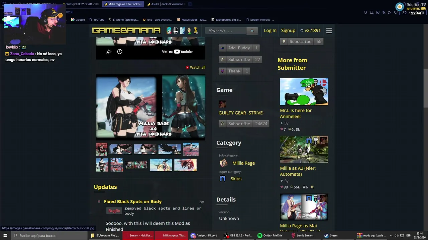
Task: Switch to the Millia rage as Tifa tab
Action: pos(123,4)
